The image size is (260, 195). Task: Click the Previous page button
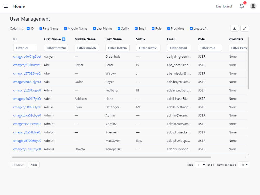coord(18,165)
